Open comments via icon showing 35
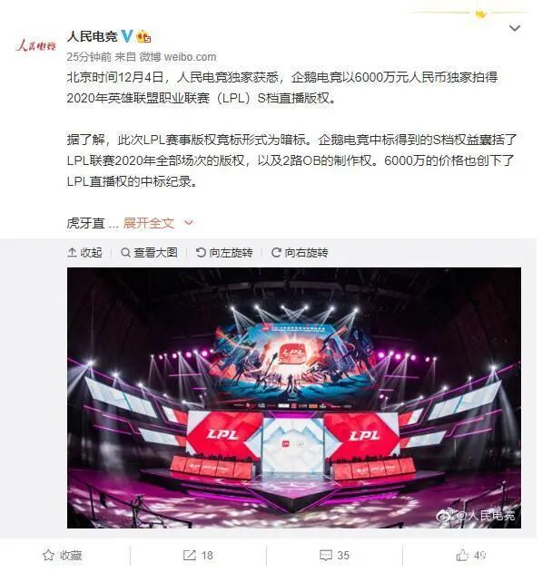The image size is (542, 572). click(x=334, y=556)
